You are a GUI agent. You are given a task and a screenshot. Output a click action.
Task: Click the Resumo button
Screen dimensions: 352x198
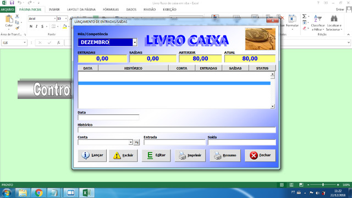pyautogui.click(x=225, y=155)
